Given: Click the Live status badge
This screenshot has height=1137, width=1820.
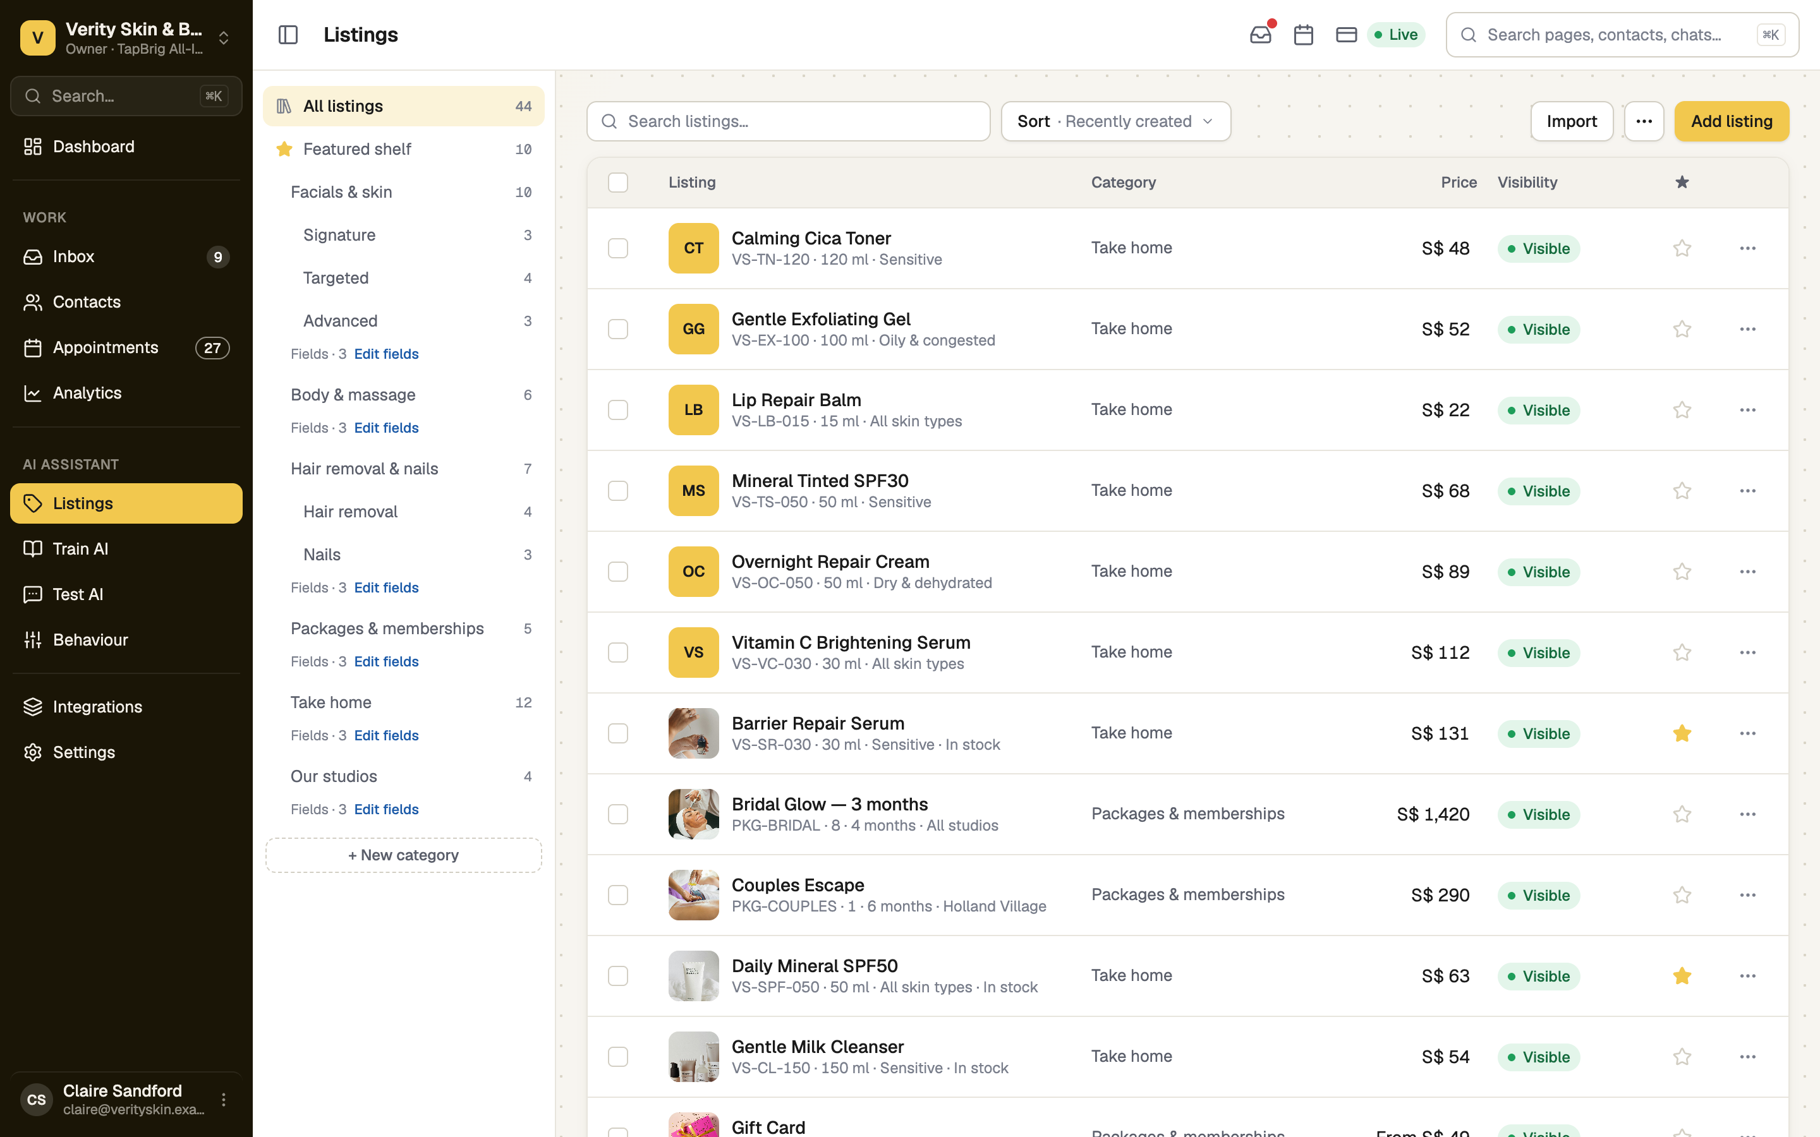Looking at the screenshot, I should [1396, 35].
